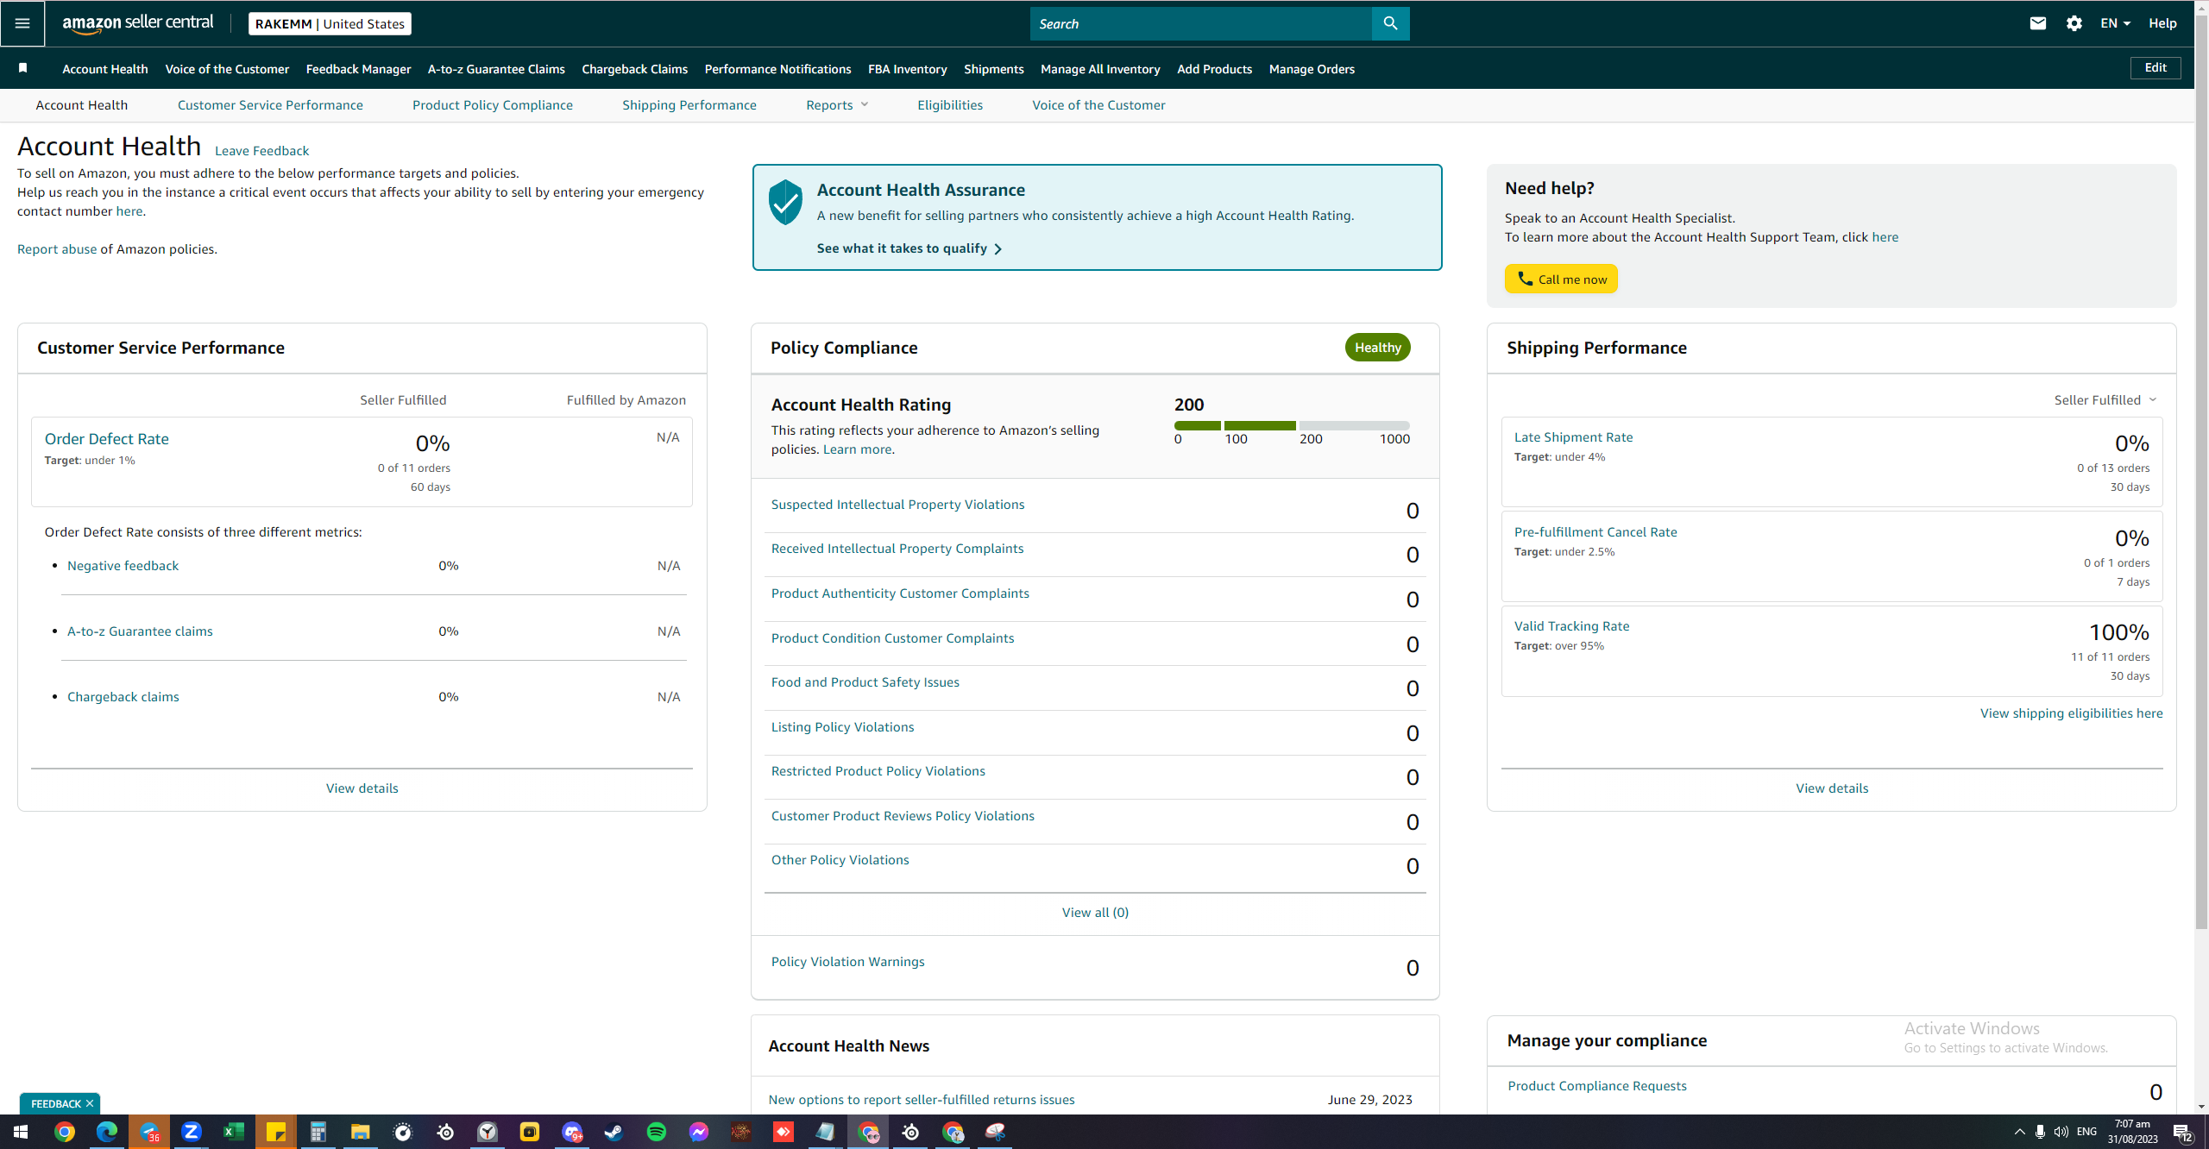The width and height of the screenshot is (2209, 1149).
Task: Click the Help link in the header
Action: (2162, 23)
